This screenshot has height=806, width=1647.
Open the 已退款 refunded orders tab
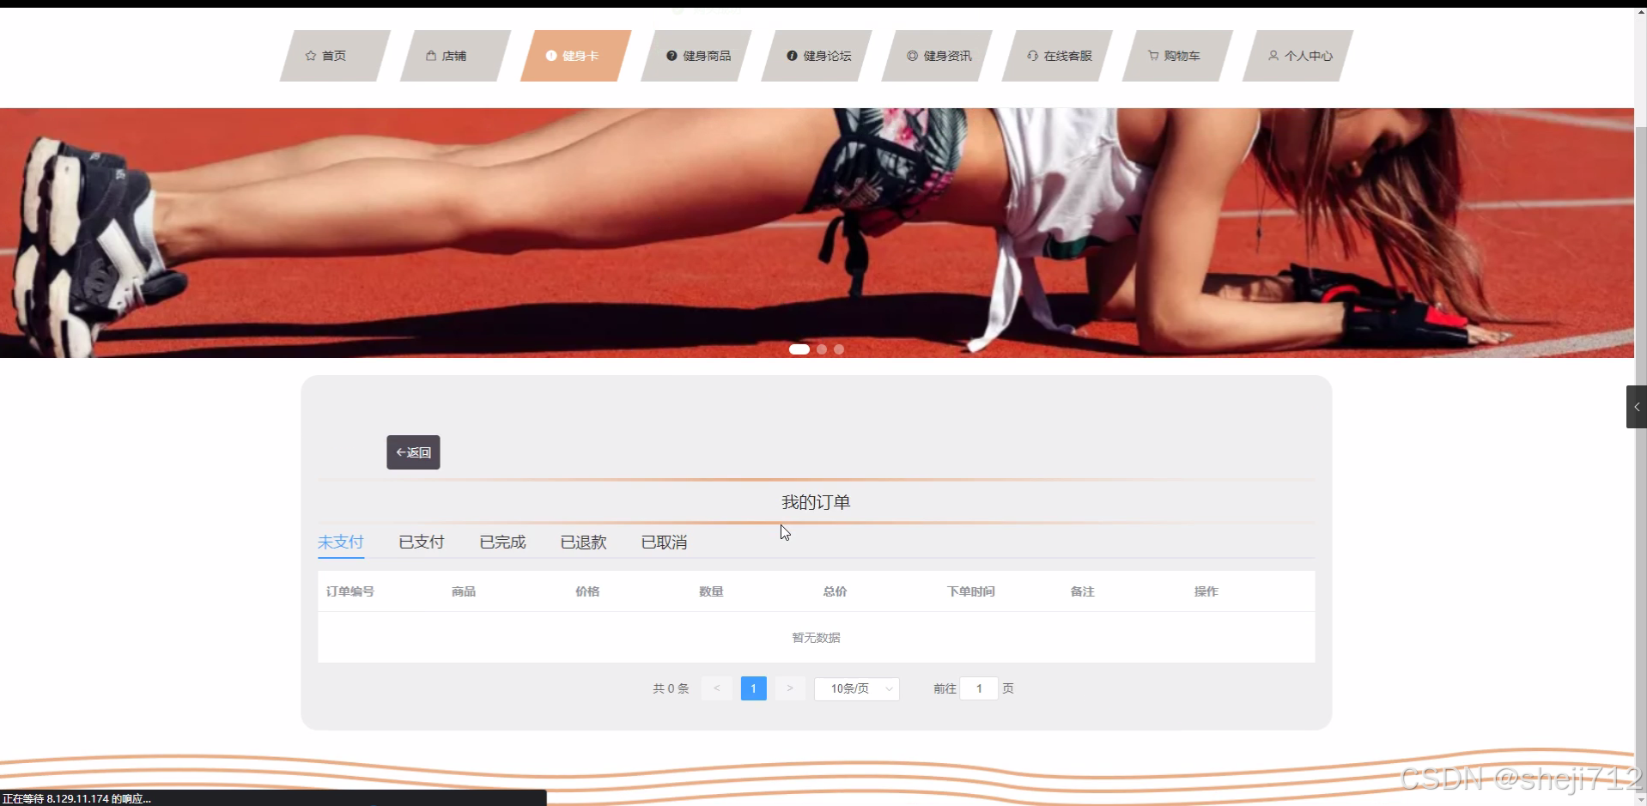[583, 542]
